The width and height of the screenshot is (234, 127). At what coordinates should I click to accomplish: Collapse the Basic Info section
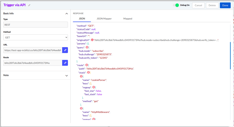(x=67, y=13)
